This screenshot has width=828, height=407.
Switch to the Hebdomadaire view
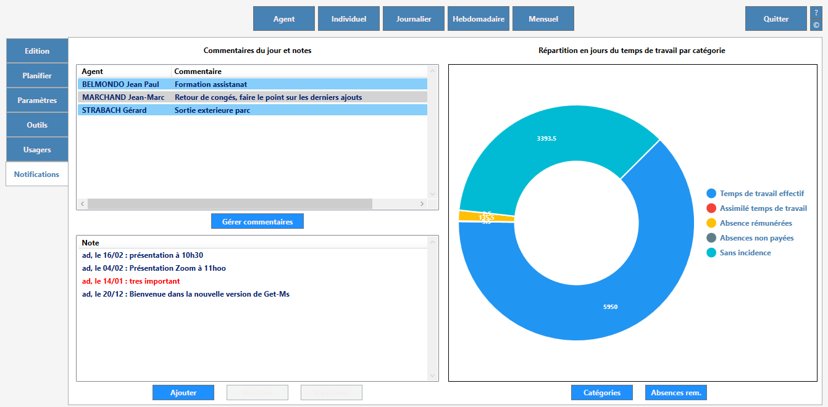(479, 18)
